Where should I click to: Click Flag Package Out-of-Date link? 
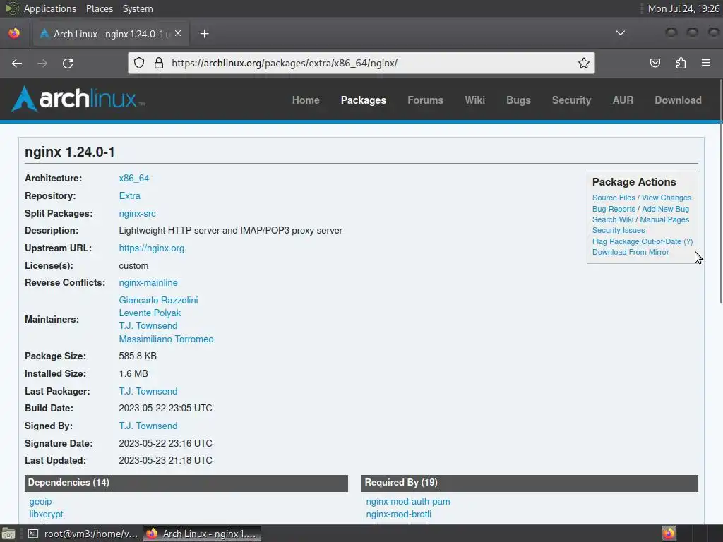coord(637,241)
